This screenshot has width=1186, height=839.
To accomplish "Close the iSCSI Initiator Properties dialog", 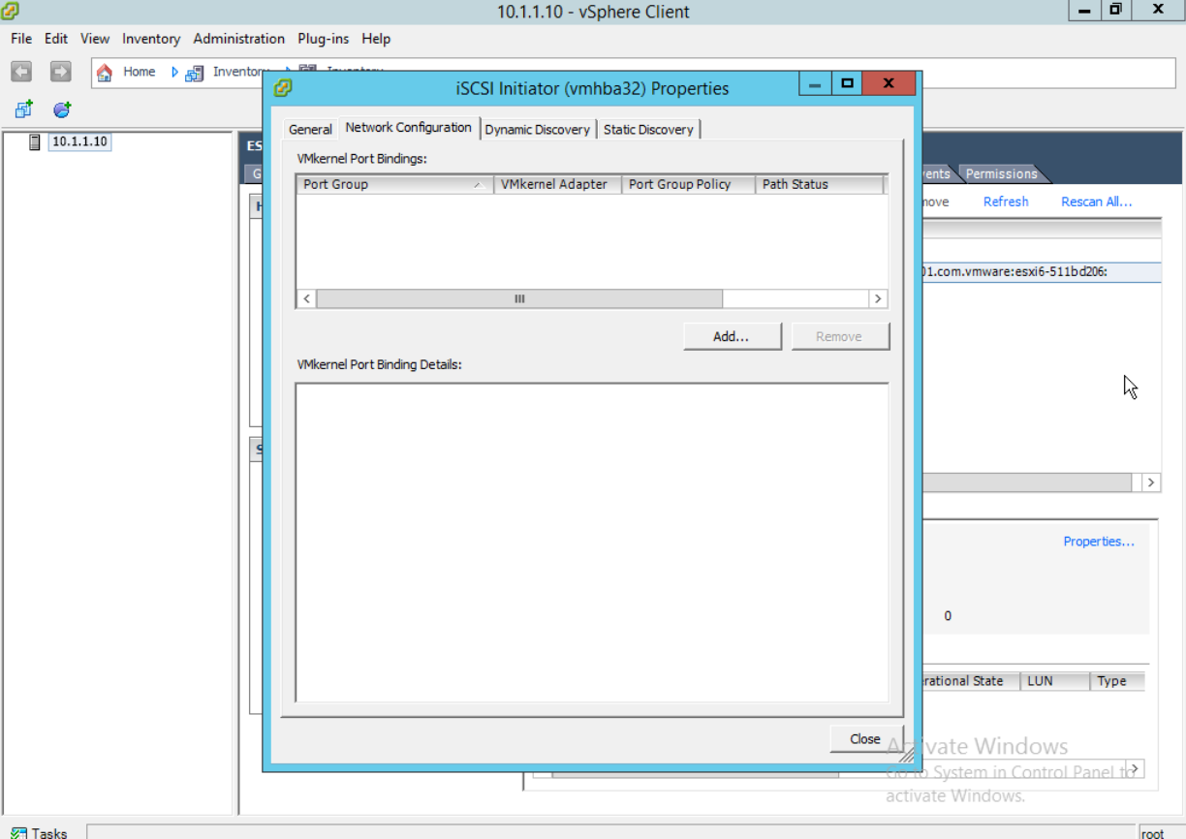I will [865, 738].
